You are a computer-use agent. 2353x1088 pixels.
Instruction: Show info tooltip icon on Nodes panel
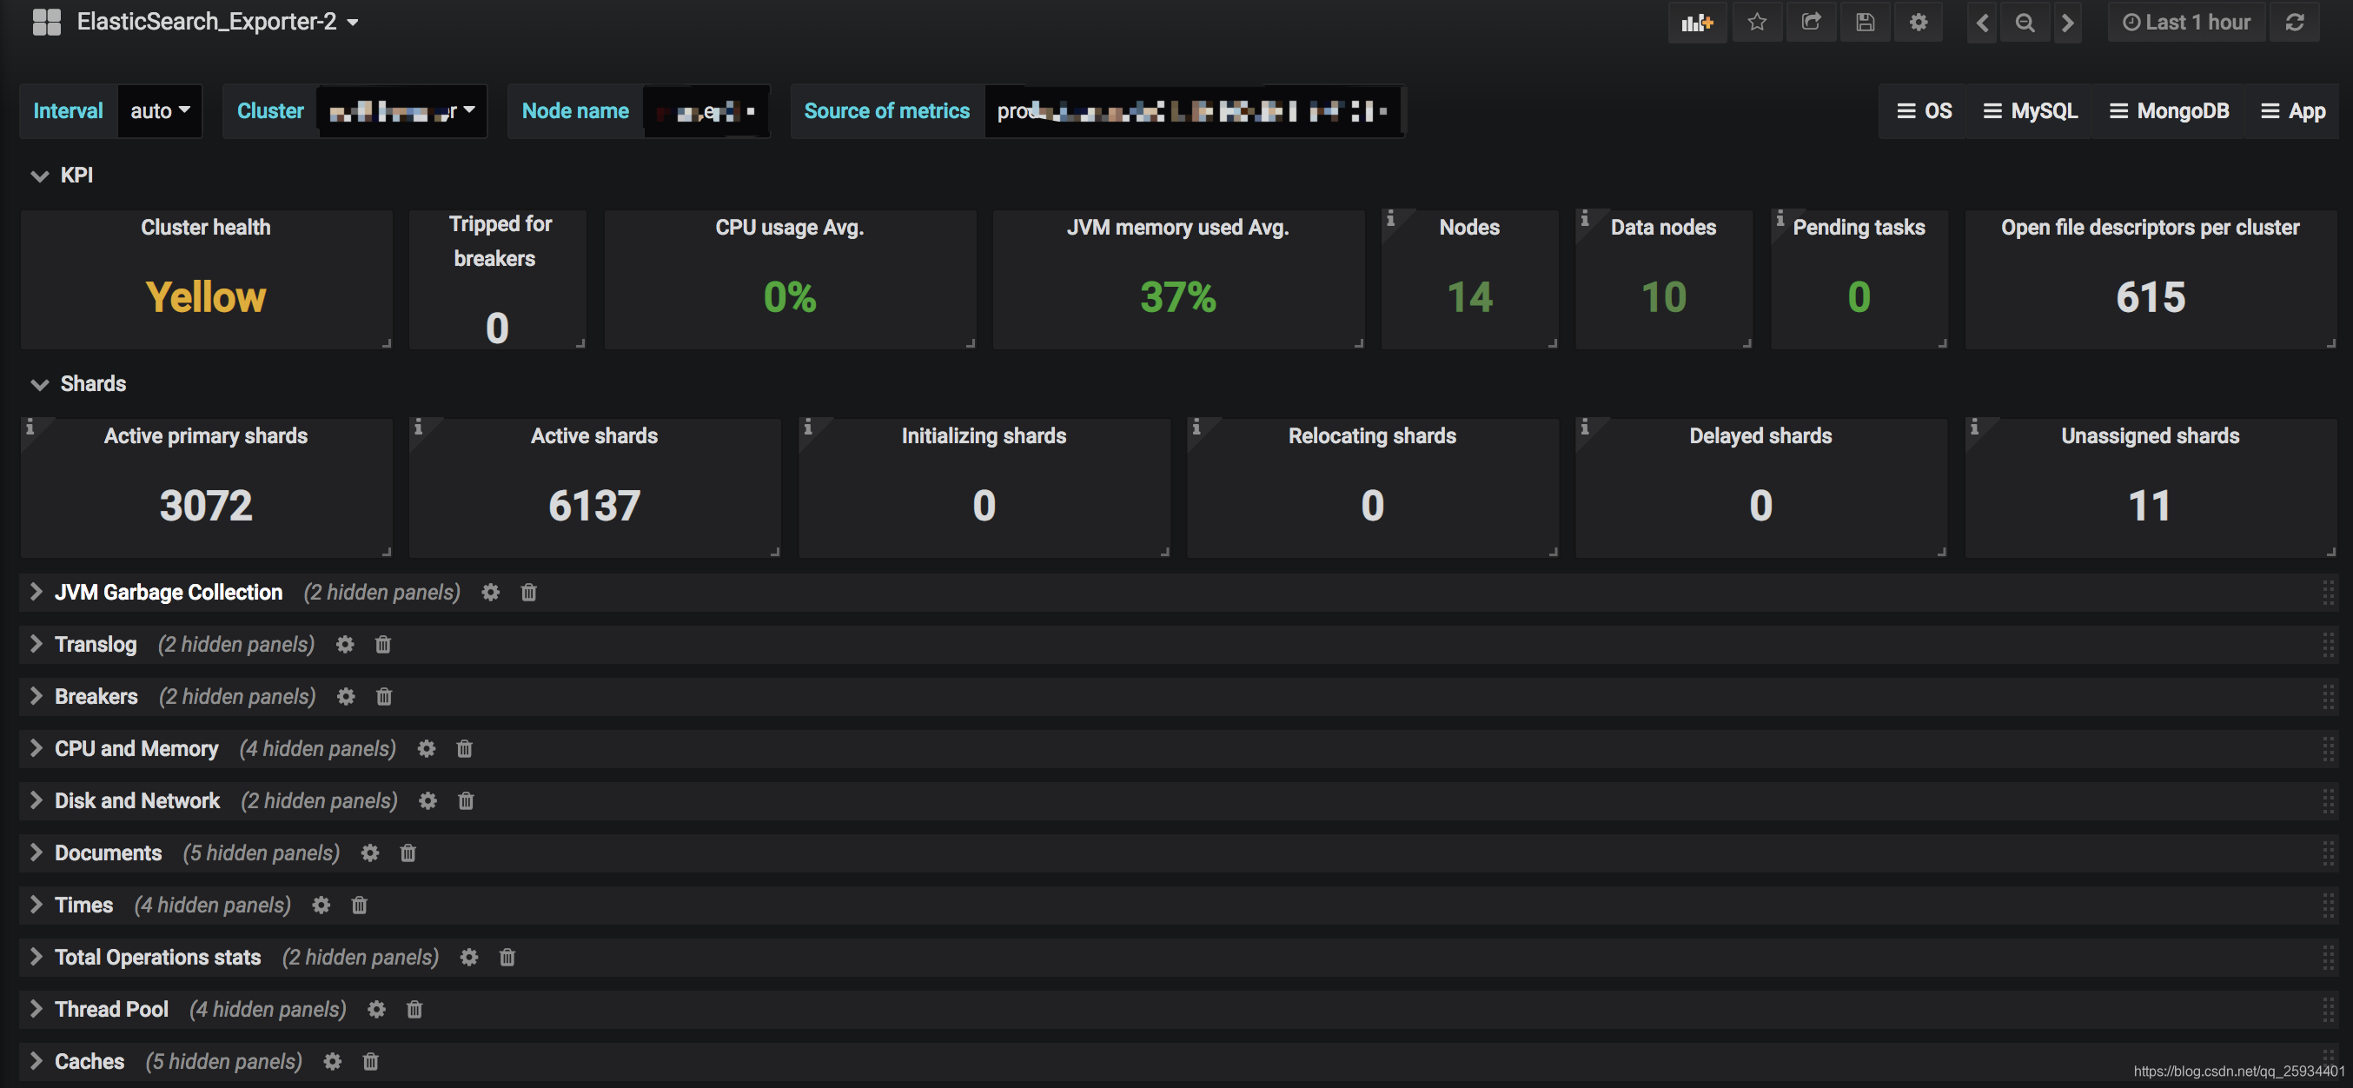coord(1390,218)
